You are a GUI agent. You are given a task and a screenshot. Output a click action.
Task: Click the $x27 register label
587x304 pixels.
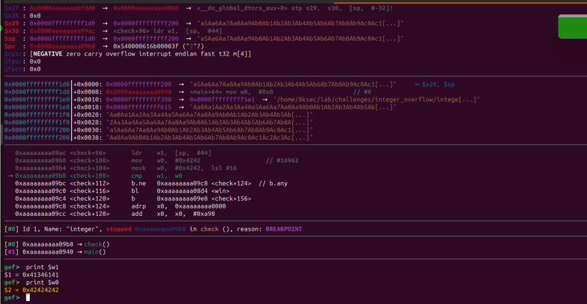pyautogui.click(x=11, y=8)
